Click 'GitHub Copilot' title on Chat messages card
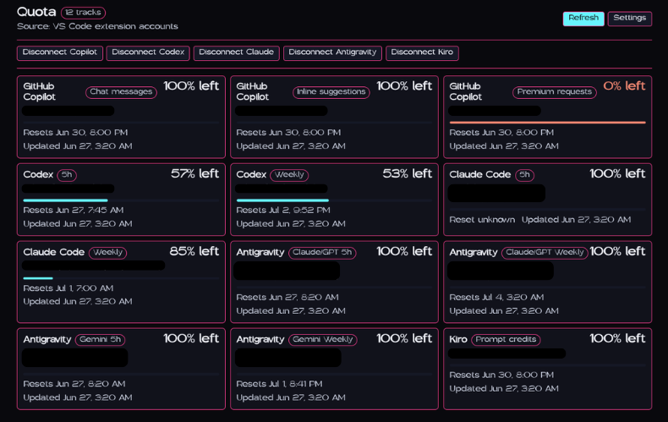Image resolution: width=668 pixels, height=422 pixels. pos(39,91)
